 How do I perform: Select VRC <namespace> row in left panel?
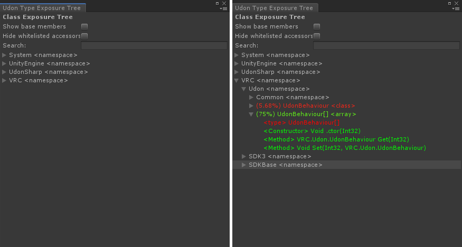pos(115,80)
